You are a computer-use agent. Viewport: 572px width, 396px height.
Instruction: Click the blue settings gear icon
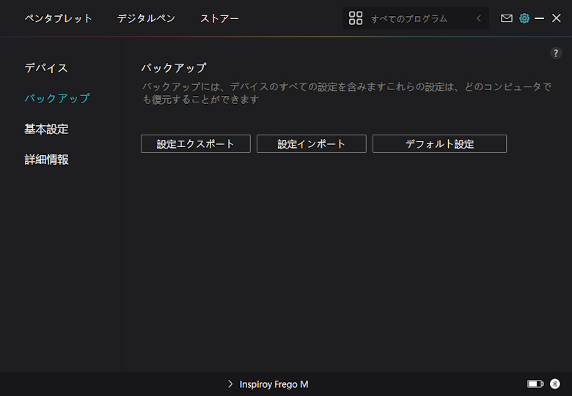tap(524, 18)
